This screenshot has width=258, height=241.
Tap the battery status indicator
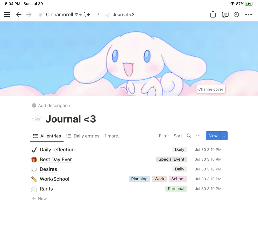click(x=249, y=4)
